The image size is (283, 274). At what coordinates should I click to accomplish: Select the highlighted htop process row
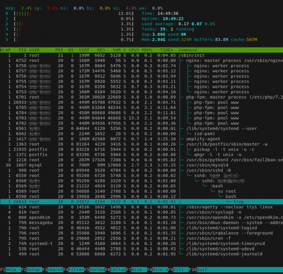pyautogui.click(x=141, y=202)
